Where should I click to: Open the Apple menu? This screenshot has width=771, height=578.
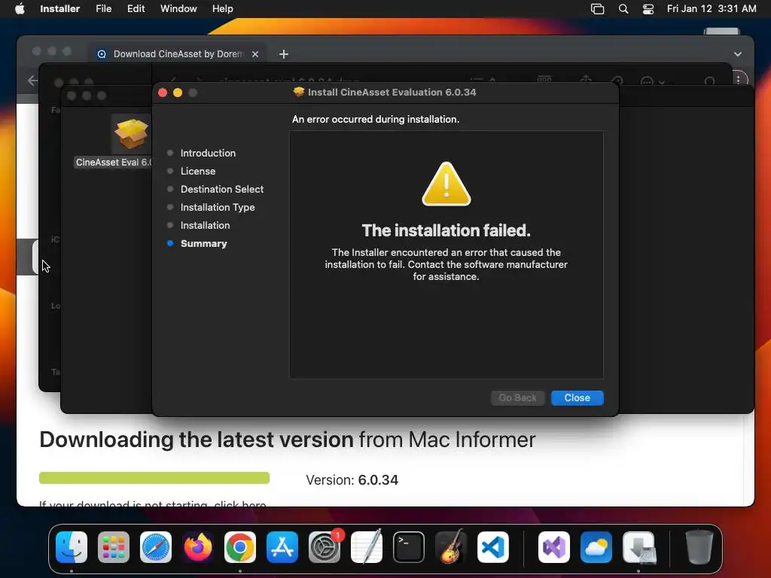coord(20,9)
